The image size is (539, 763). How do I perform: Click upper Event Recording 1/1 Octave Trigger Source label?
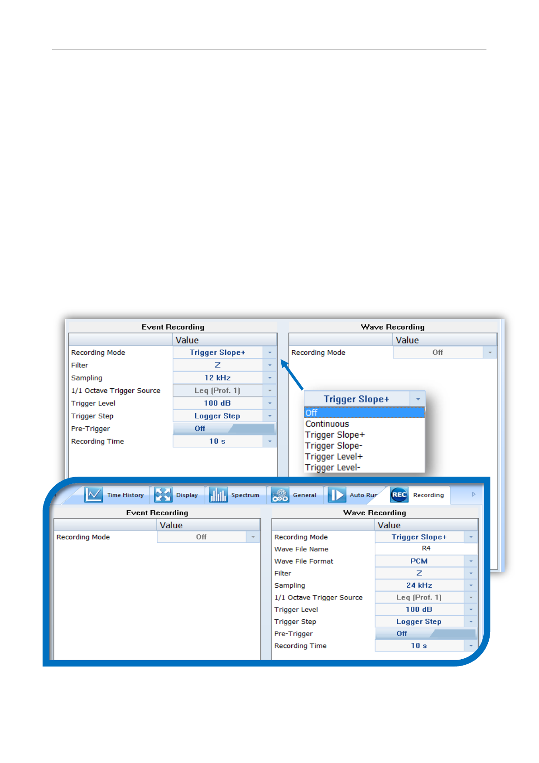(115, 391)
